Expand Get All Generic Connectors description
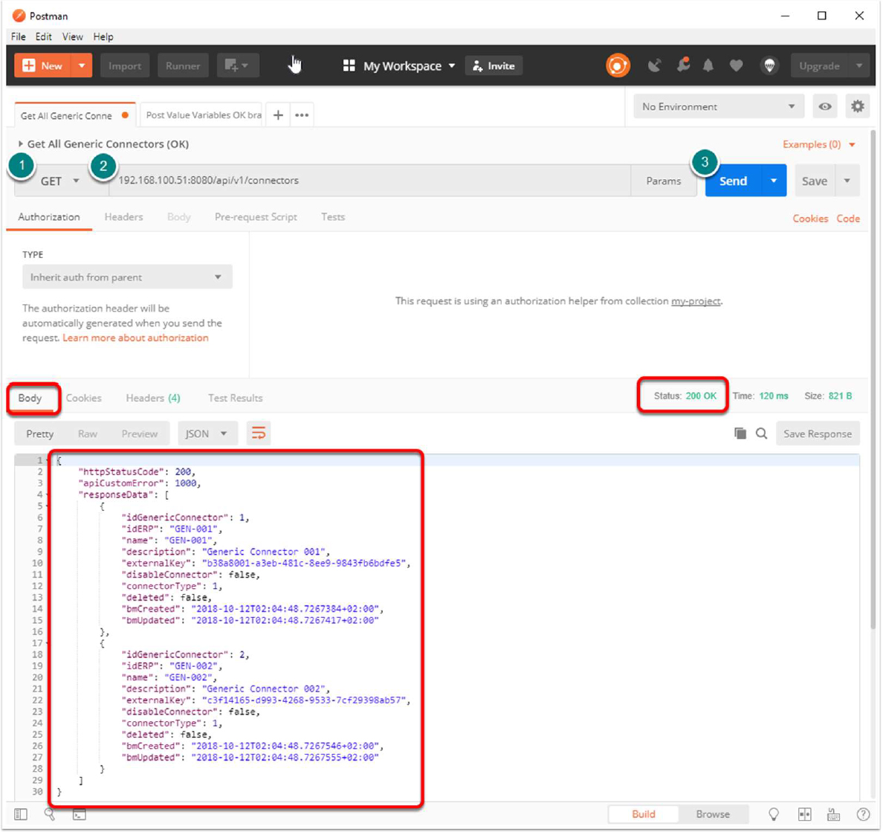This screenshot has height=832, width=883. [21, 143]
